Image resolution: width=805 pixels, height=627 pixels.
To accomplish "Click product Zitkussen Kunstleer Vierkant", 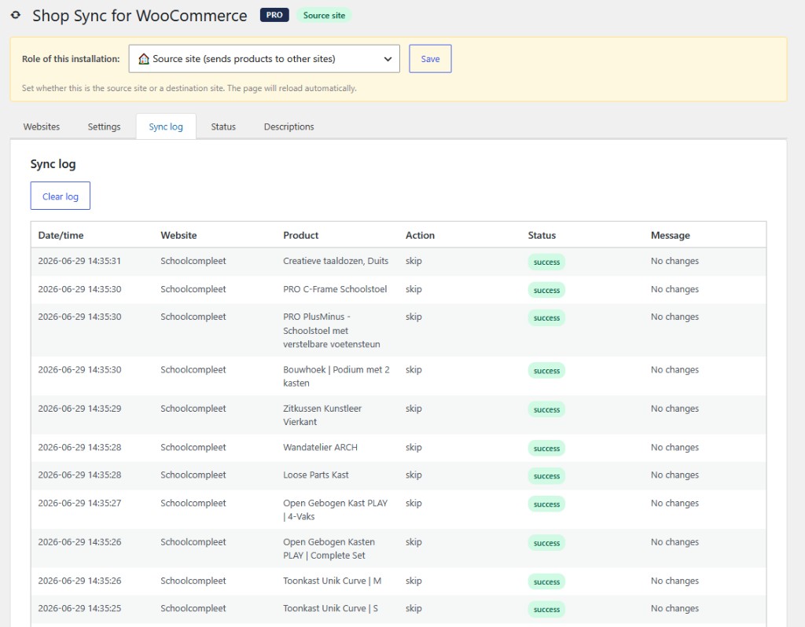I will (x=322, y=415).
